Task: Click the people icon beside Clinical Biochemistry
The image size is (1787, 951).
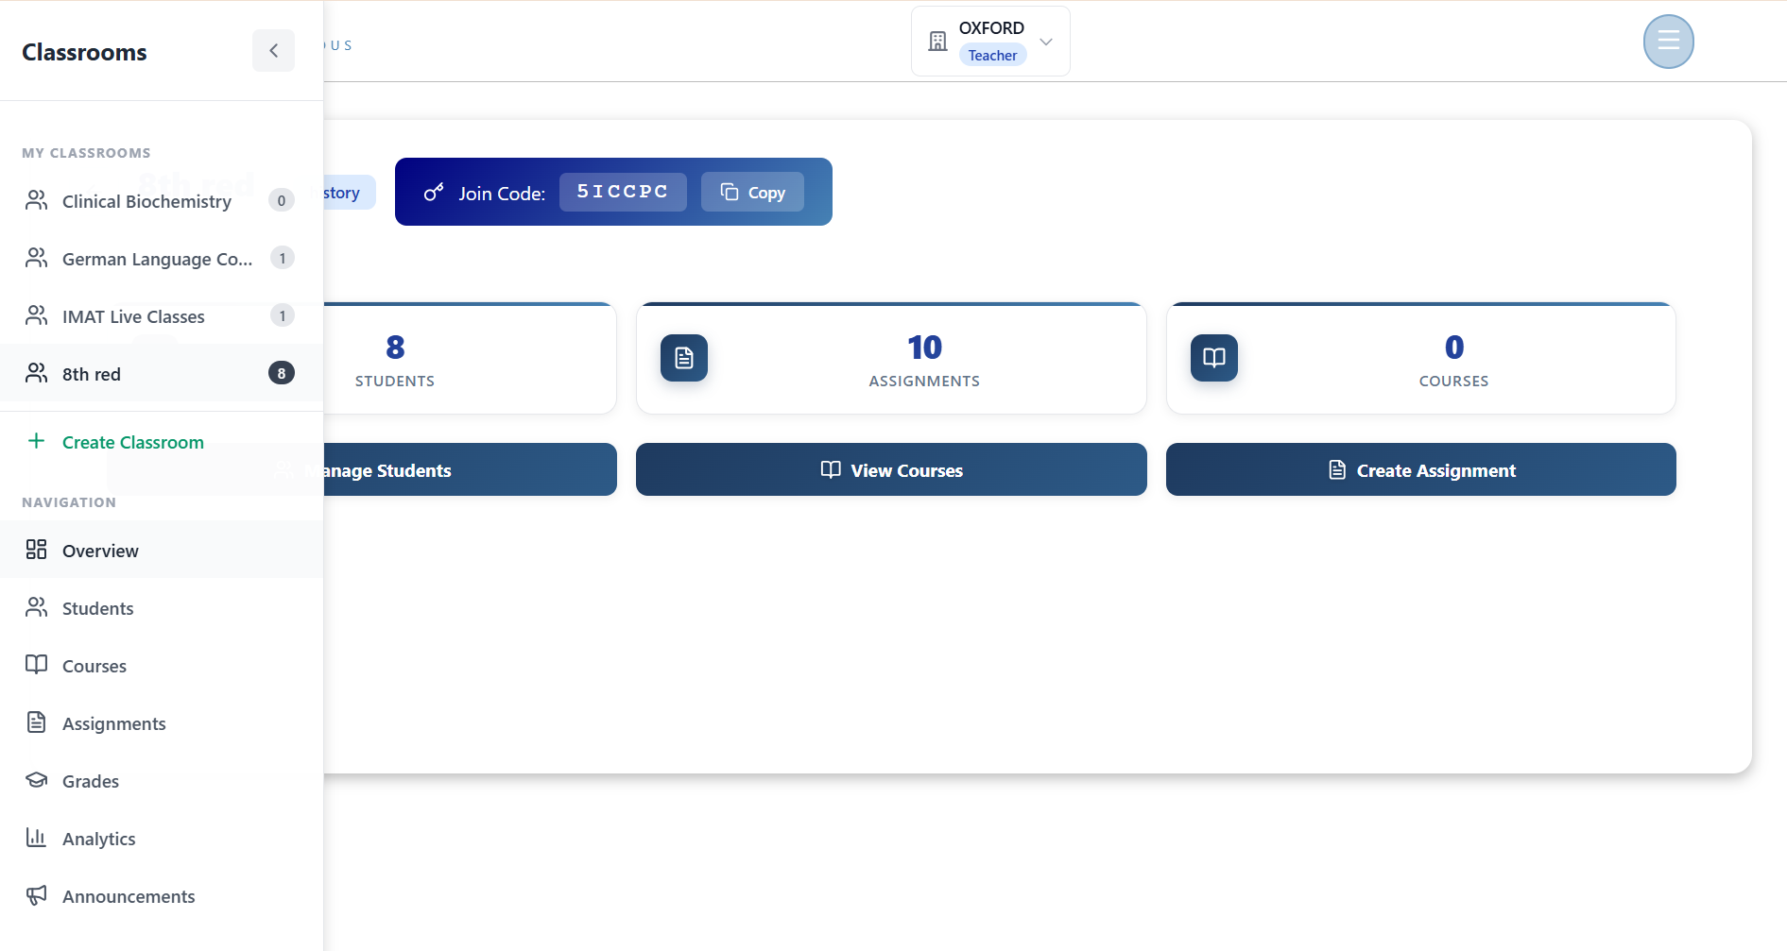Action: (36, 200)
